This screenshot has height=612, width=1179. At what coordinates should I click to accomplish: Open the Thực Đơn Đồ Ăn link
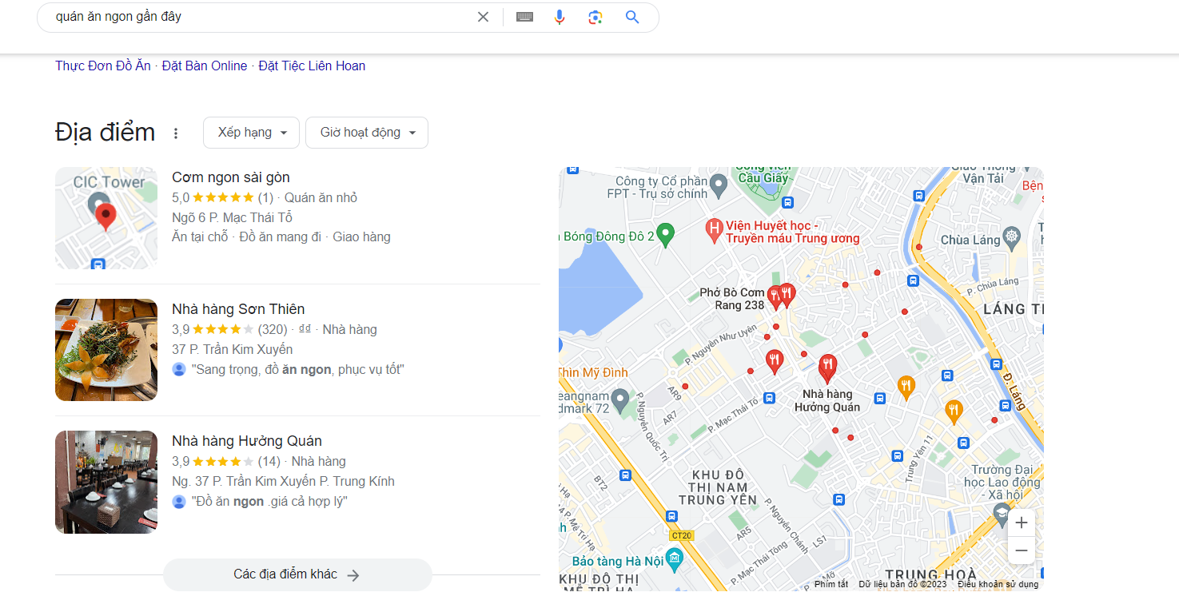(103, 66)
